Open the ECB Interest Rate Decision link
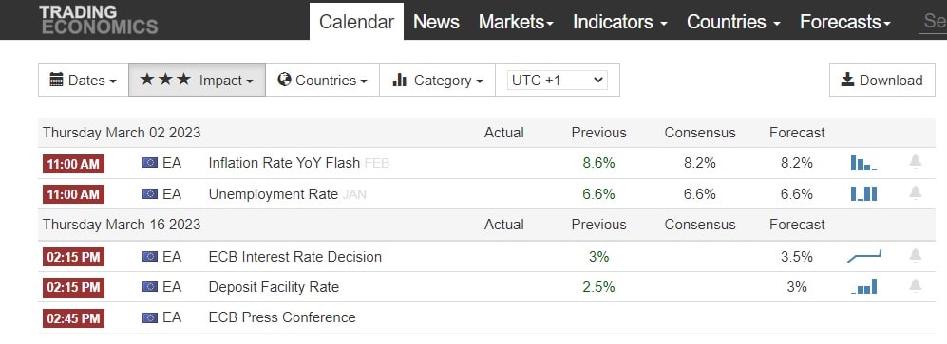 point(294,257)
